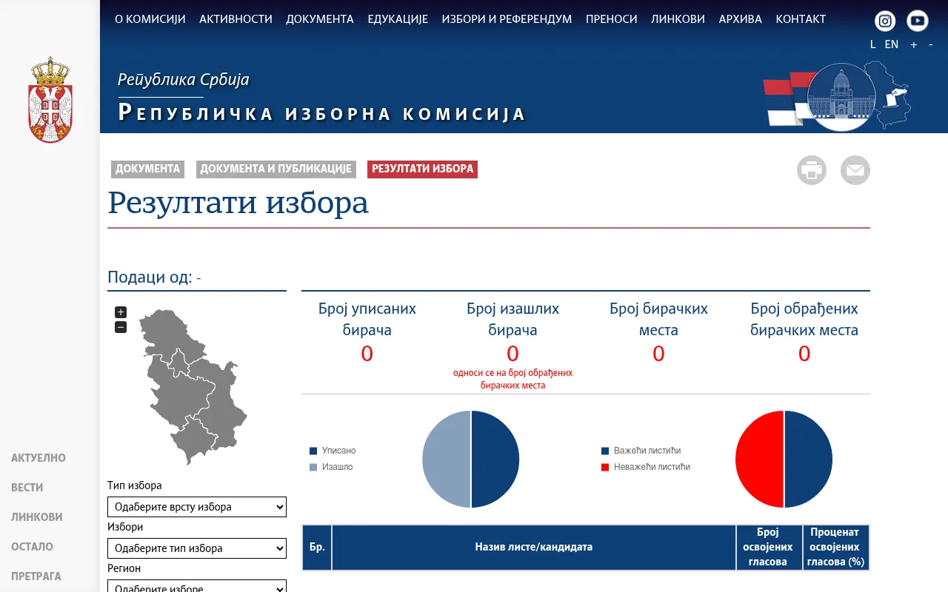Go to ДОКУМЕНТА И ПУБЛИКАЦИЈЕ breadcrumb
The width and height of the screenshot is (948, 592).
tap(276, 169)
